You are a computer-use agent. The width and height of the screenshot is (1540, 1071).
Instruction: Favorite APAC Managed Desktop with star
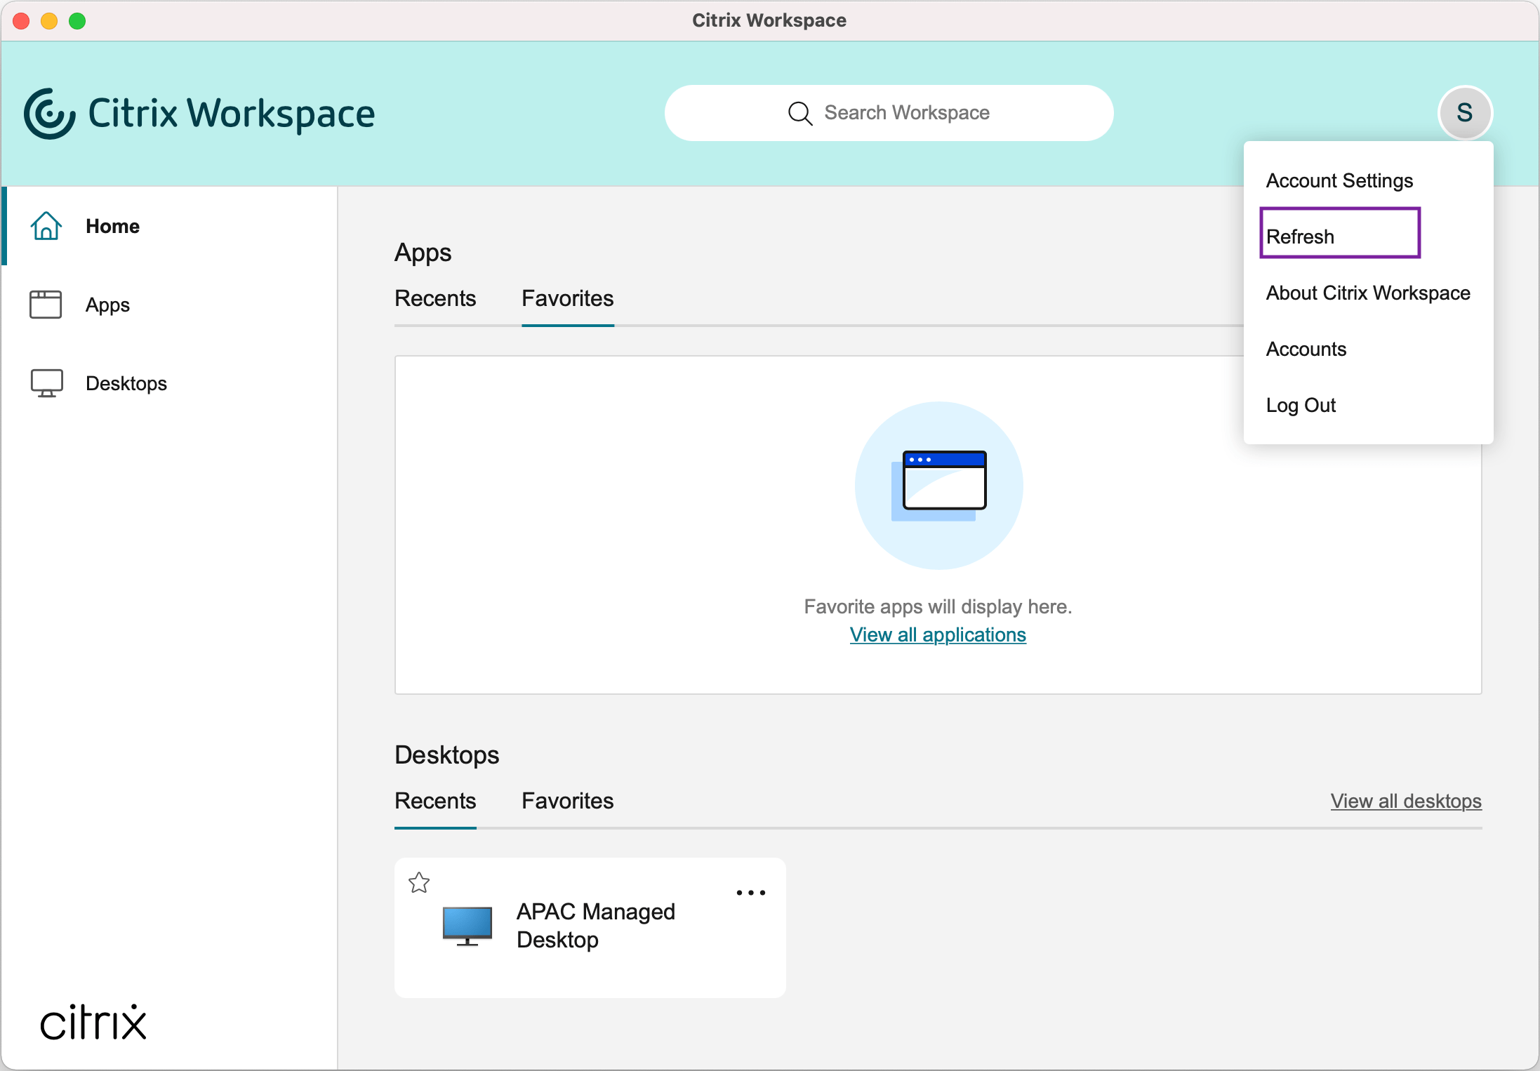(x=419, y=883)
